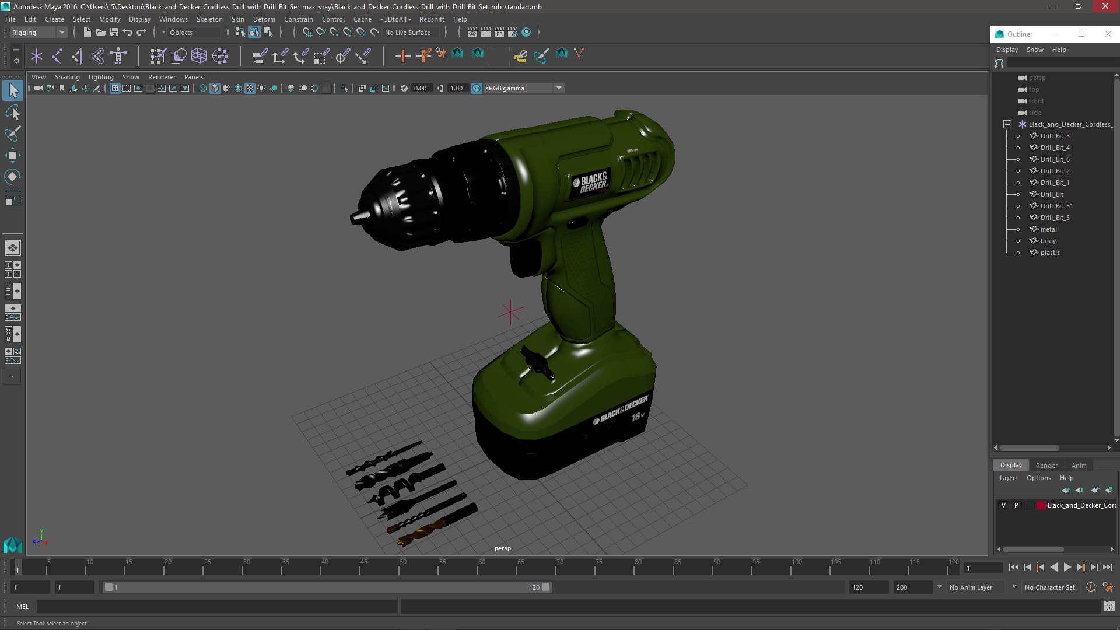The height and width of the screenshot is (630, 1120).
Task: Toggle the color management sRGB button
Action: [477, 88]
